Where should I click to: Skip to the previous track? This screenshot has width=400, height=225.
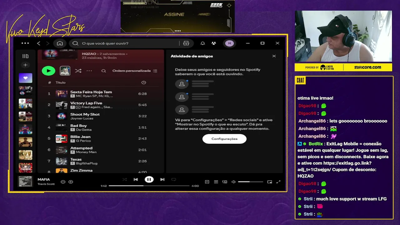136,179
